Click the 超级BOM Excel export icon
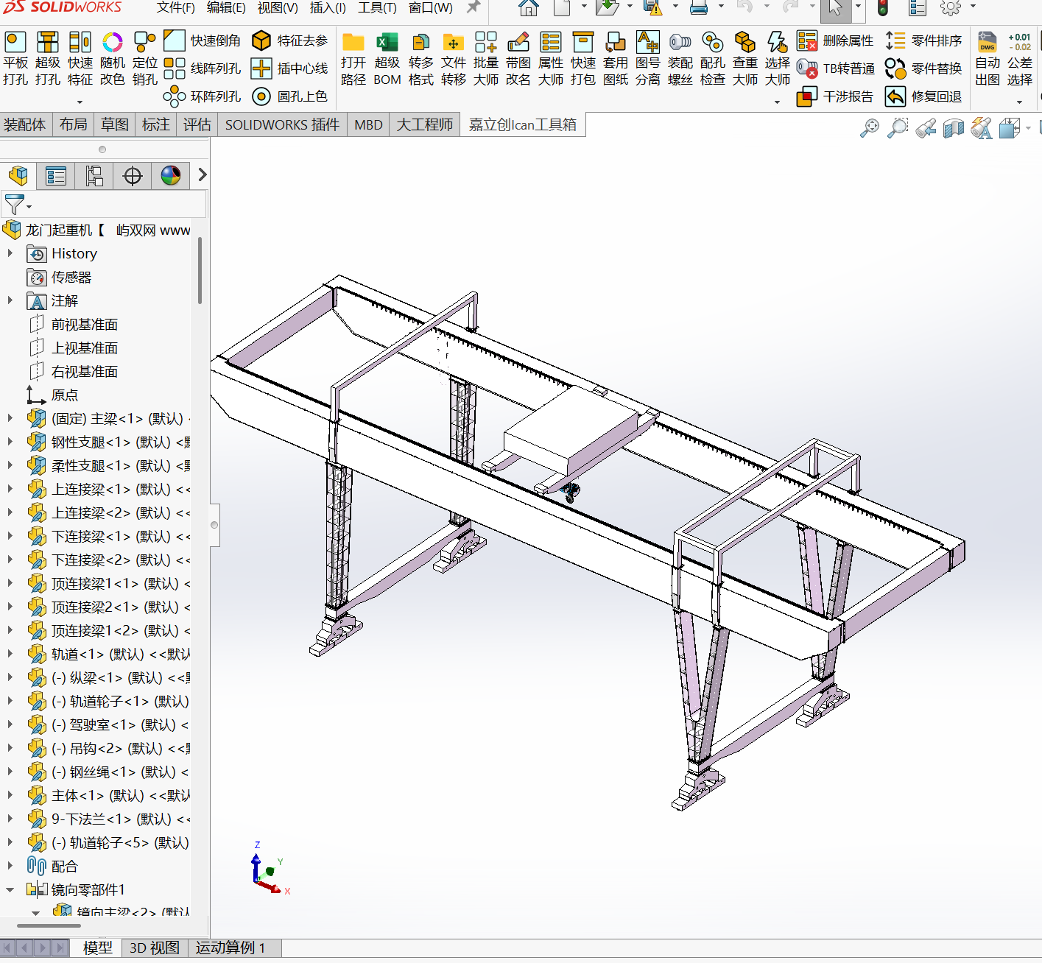Screen dimensions: 1042x963 point(387,43)
